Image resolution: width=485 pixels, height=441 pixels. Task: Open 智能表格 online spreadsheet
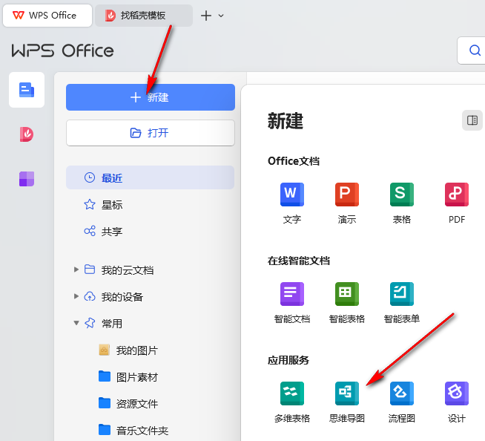[347, 303]
